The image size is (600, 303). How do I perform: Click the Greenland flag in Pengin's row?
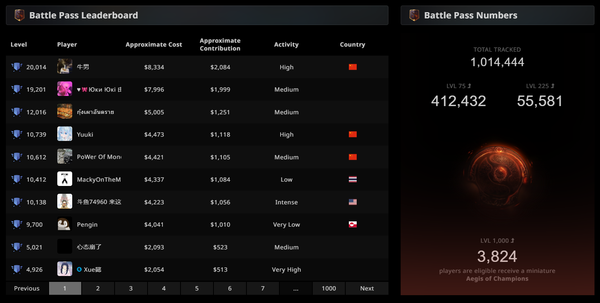pos(353,224)
